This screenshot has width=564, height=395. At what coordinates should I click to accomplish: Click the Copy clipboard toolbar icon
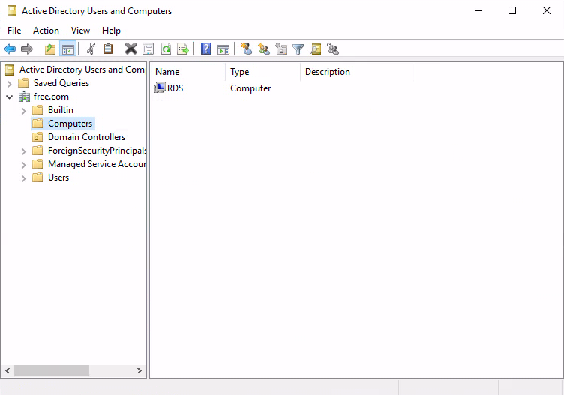pos(108,49)
